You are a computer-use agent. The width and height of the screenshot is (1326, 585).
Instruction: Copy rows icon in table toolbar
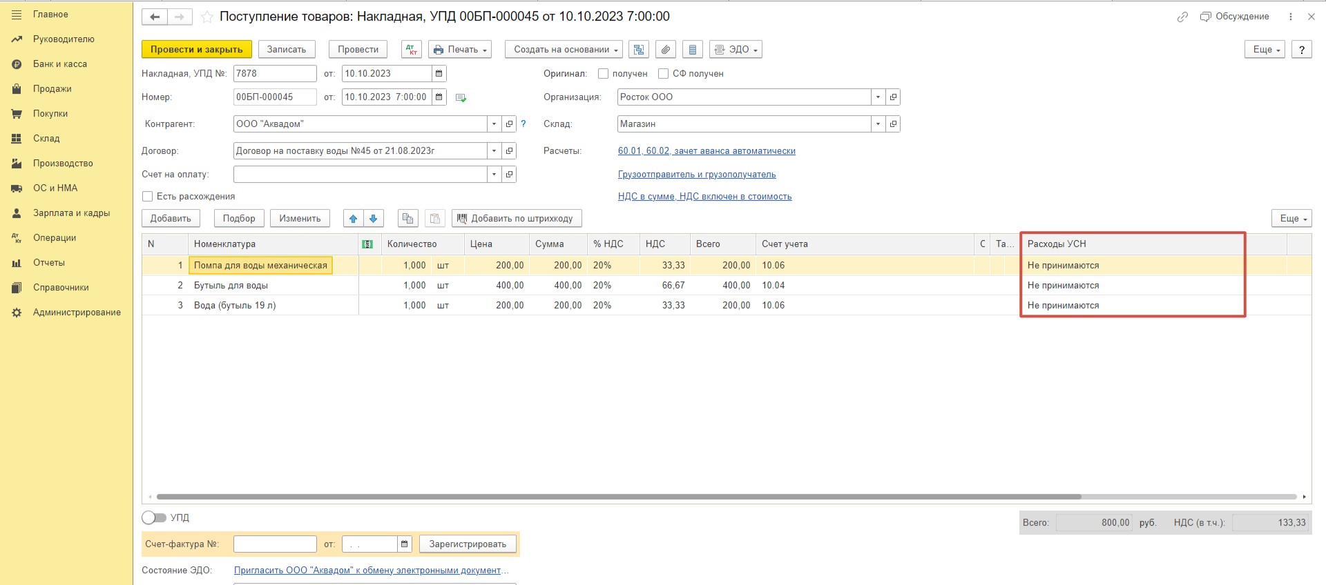(x=408, y=219)
